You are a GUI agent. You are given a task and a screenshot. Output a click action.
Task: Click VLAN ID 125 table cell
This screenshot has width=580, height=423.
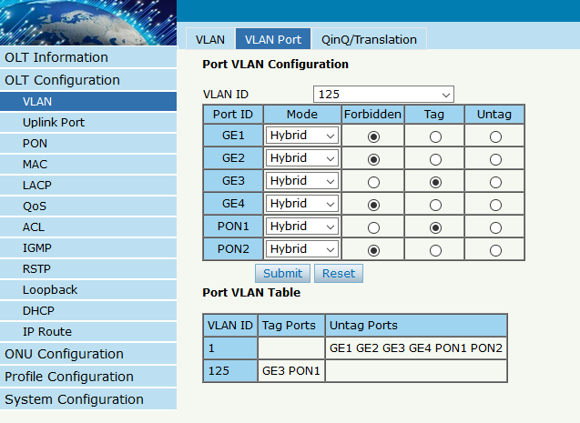[230, 370]
